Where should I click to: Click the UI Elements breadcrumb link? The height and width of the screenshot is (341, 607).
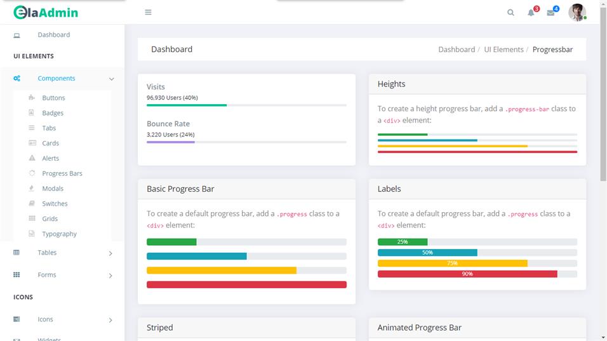point(504,50)
